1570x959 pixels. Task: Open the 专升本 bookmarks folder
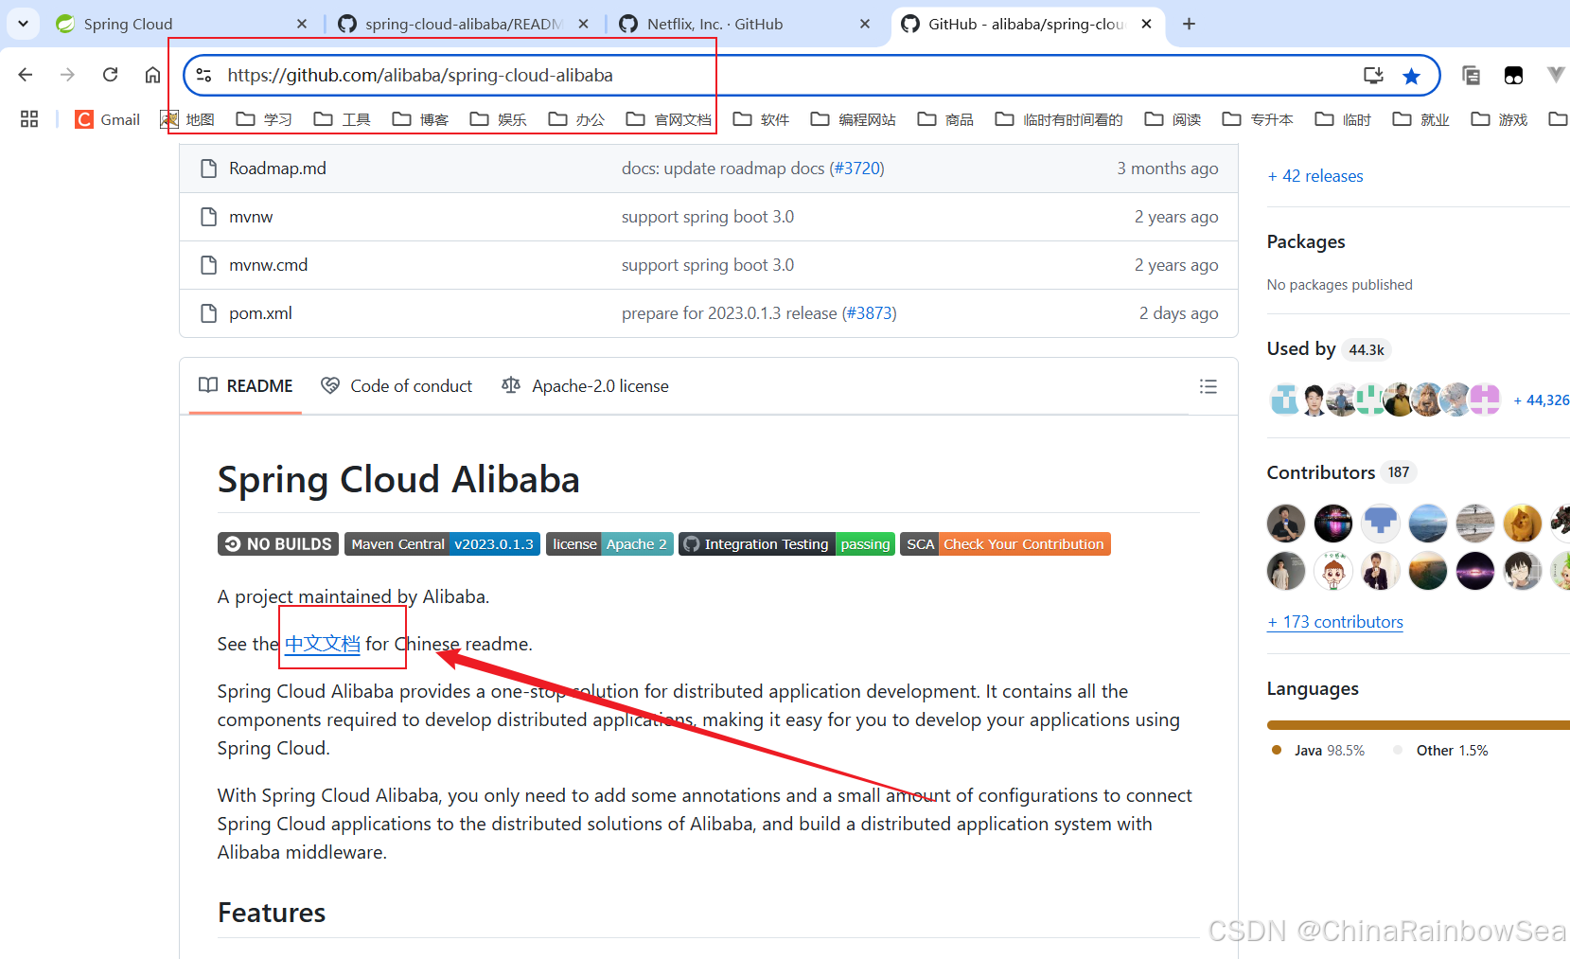pos(1258,119)
